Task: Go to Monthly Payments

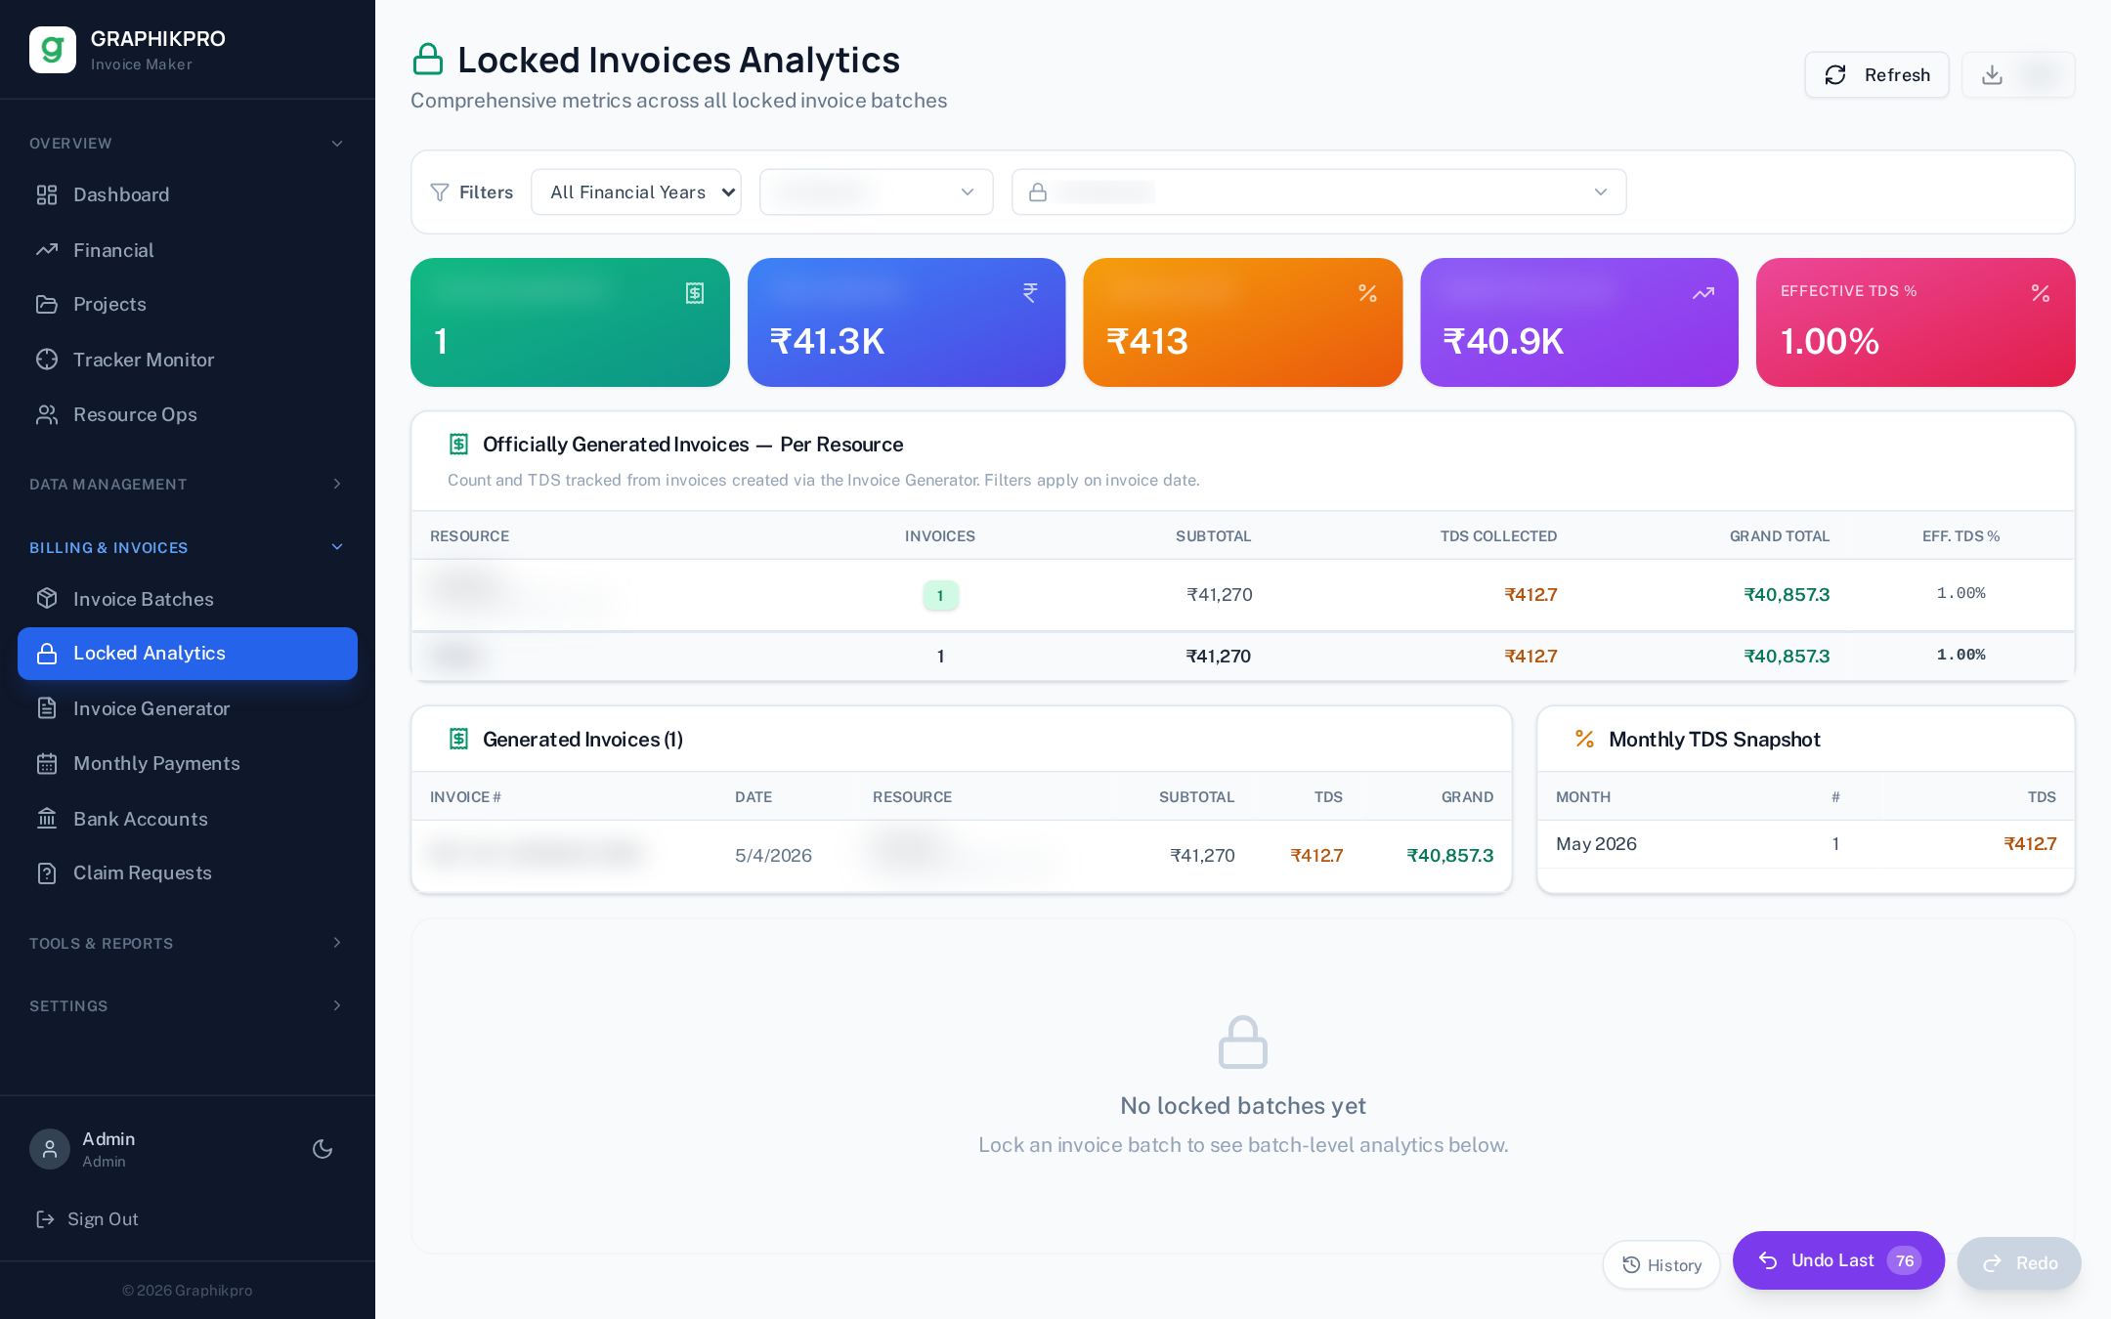Action: tap(188, 763)
